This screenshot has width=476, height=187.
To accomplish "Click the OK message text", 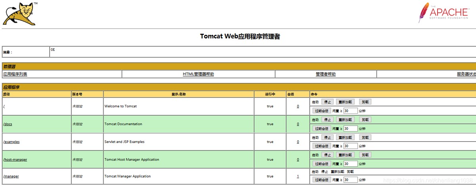I will pos(53,50).
